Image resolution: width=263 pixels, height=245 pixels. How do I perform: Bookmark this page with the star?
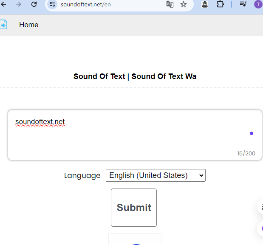pyautogui.click(x=184, y=4)
